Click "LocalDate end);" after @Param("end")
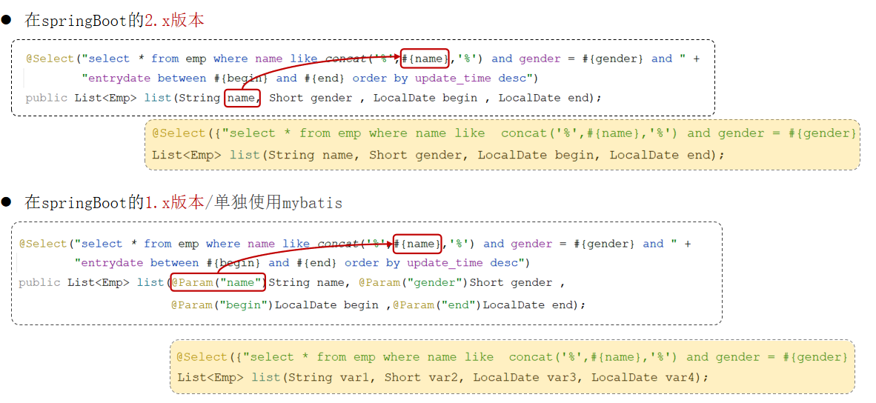Image resolution: width=876 pixels, height=403 pixels. pyautogui.click(x=534, y=304)
